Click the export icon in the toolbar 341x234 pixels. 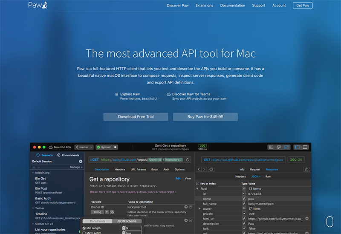pyautogui.click(x=271, y=147)
